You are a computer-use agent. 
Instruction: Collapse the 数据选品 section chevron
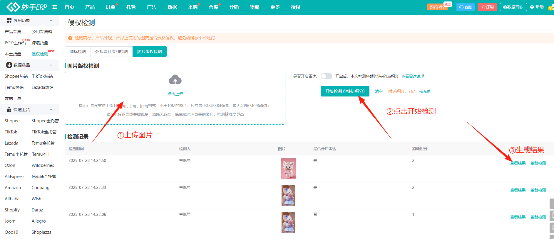click(51, 65)
